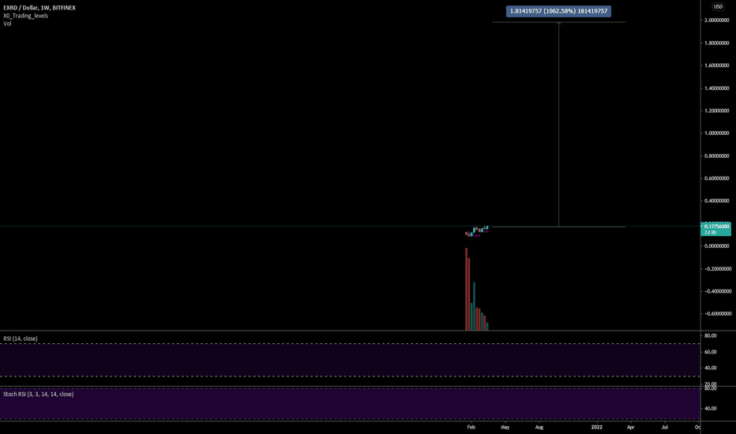This screenshot has height=434, width=736.
Task: Click the Jul label on time axis
Action: (665, 427)
